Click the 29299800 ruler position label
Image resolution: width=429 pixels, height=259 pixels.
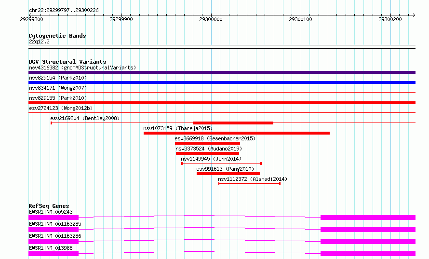pos(31,19)
